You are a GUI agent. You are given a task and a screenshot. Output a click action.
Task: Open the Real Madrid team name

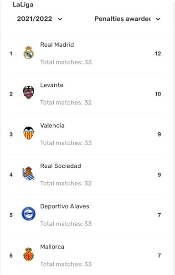point(57,45)
